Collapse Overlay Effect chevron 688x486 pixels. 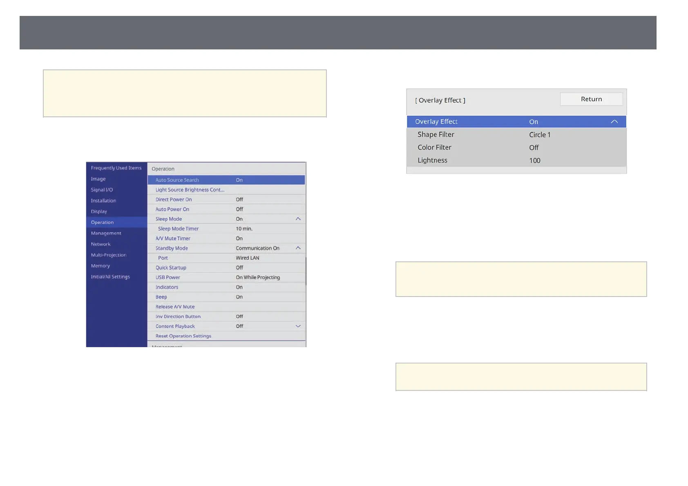point(614,122)
